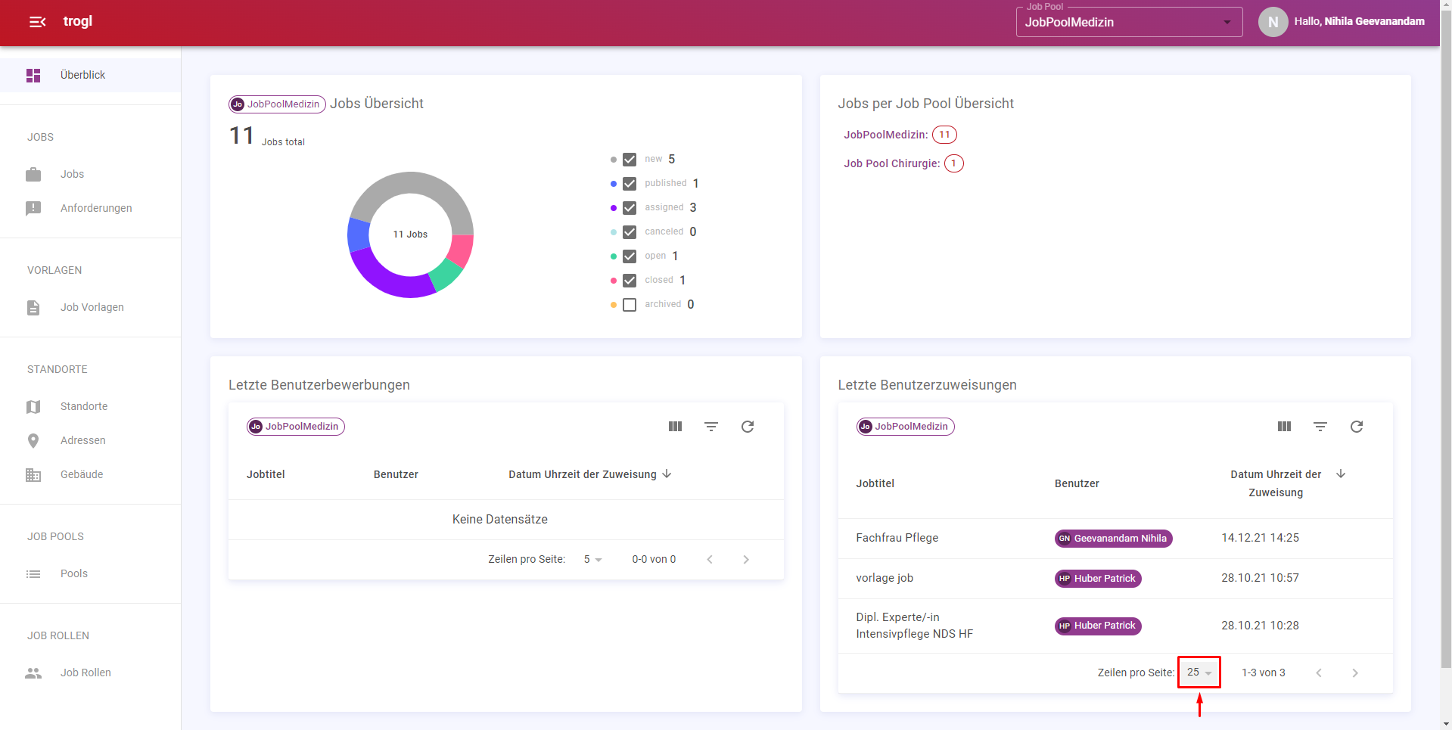Open Jobs in the sidebar
Image resolution: width=1452 pixels, height=730 pixels.
(x=90, y=174)
